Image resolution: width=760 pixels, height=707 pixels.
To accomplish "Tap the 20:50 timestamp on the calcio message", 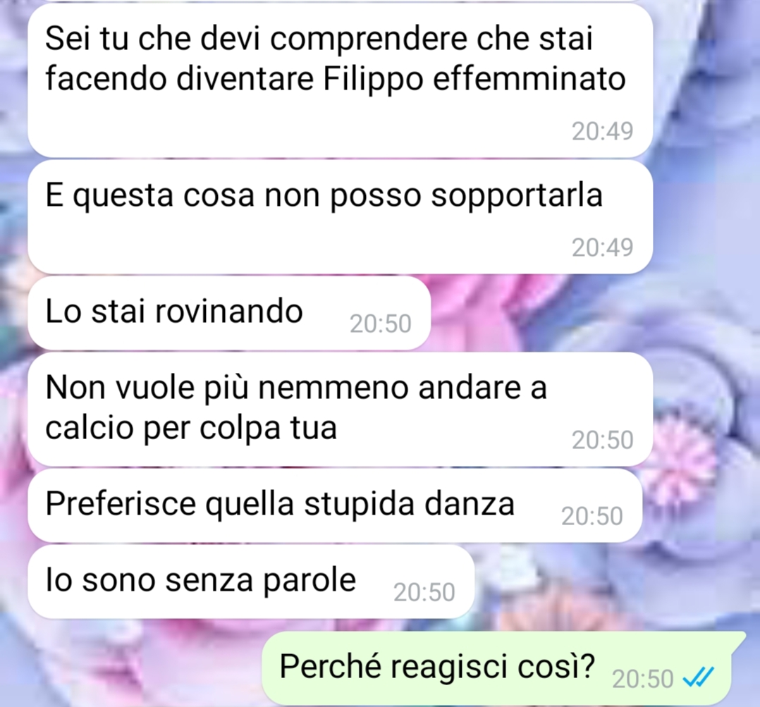I will (x=602, y=440).
